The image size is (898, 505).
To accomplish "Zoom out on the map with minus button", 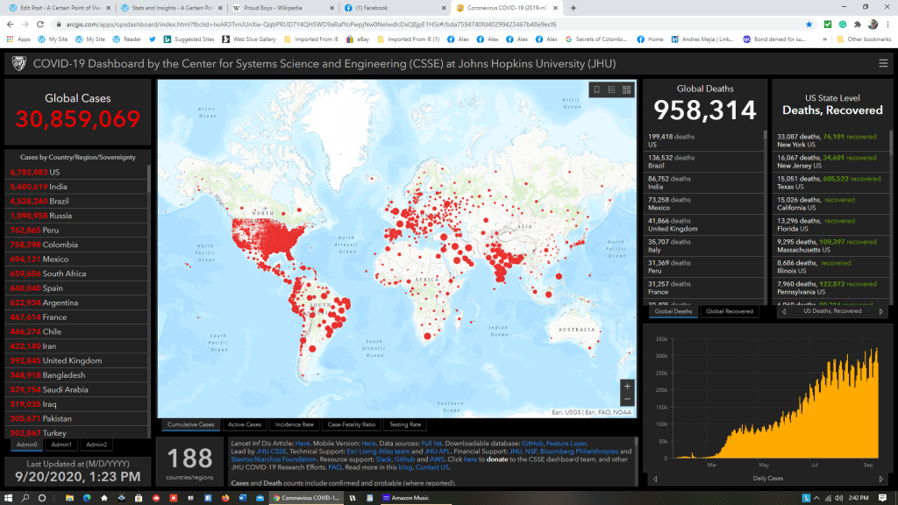I will click(x=626, y=401).
